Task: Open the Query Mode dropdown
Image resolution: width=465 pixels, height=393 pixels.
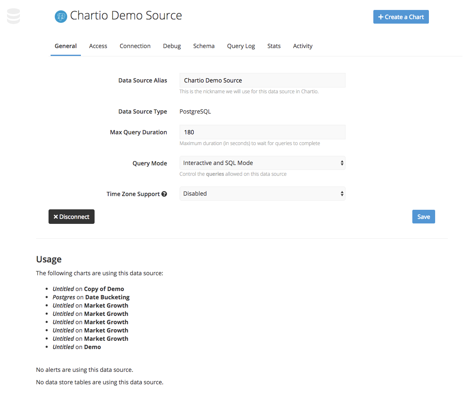Action: coord(263,163)
